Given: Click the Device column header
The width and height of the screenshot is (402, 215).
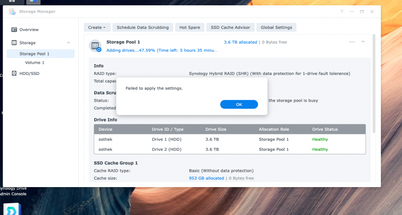Looking at the screenshot, I should 105,129.
